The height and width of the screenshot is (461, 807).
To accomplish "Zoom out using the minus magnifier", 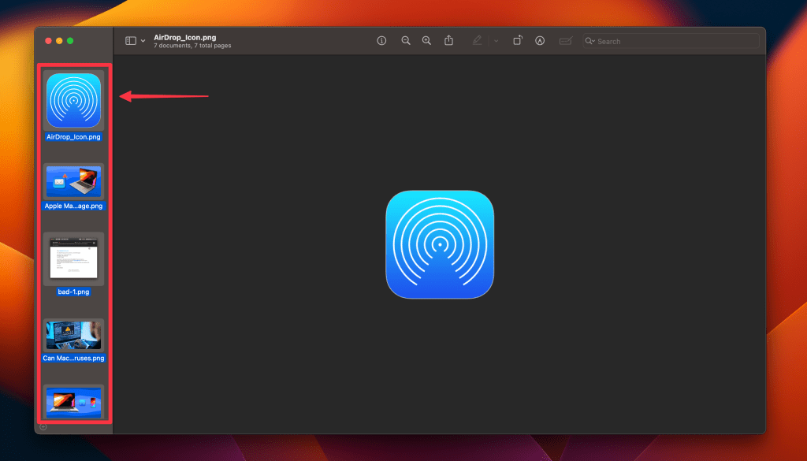I will pos(406,41).
